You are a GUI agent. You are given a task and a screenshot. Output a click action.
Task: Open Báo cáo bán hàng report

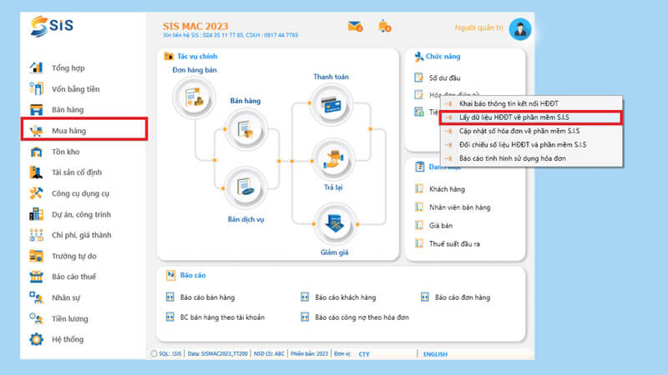pyautogui.click(x=207, y=297)
